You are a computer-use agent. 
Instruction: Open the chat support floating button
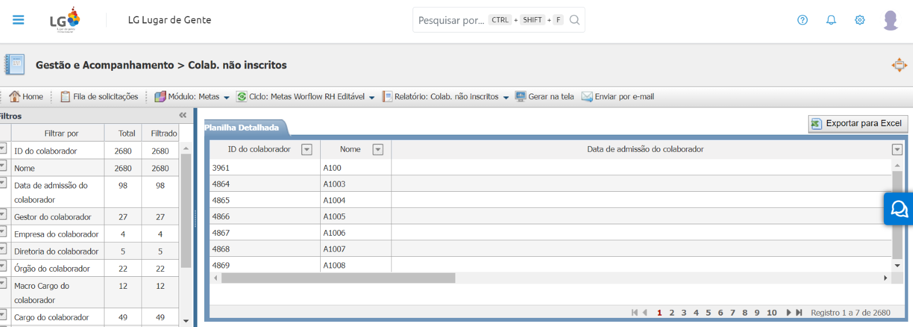tap(899, 209)
